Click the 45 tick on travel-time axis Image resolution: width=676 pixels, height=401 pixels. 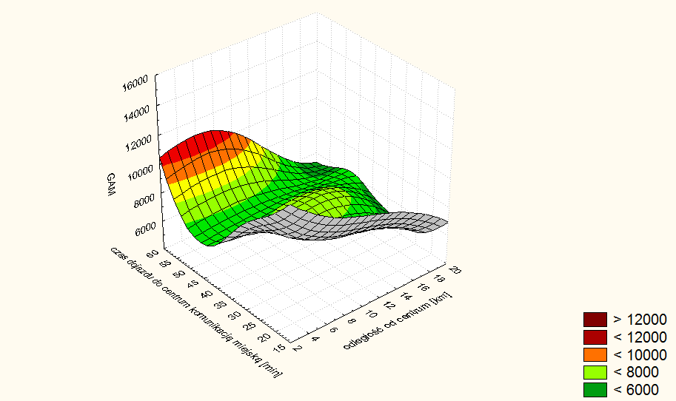tap(193, 285)
